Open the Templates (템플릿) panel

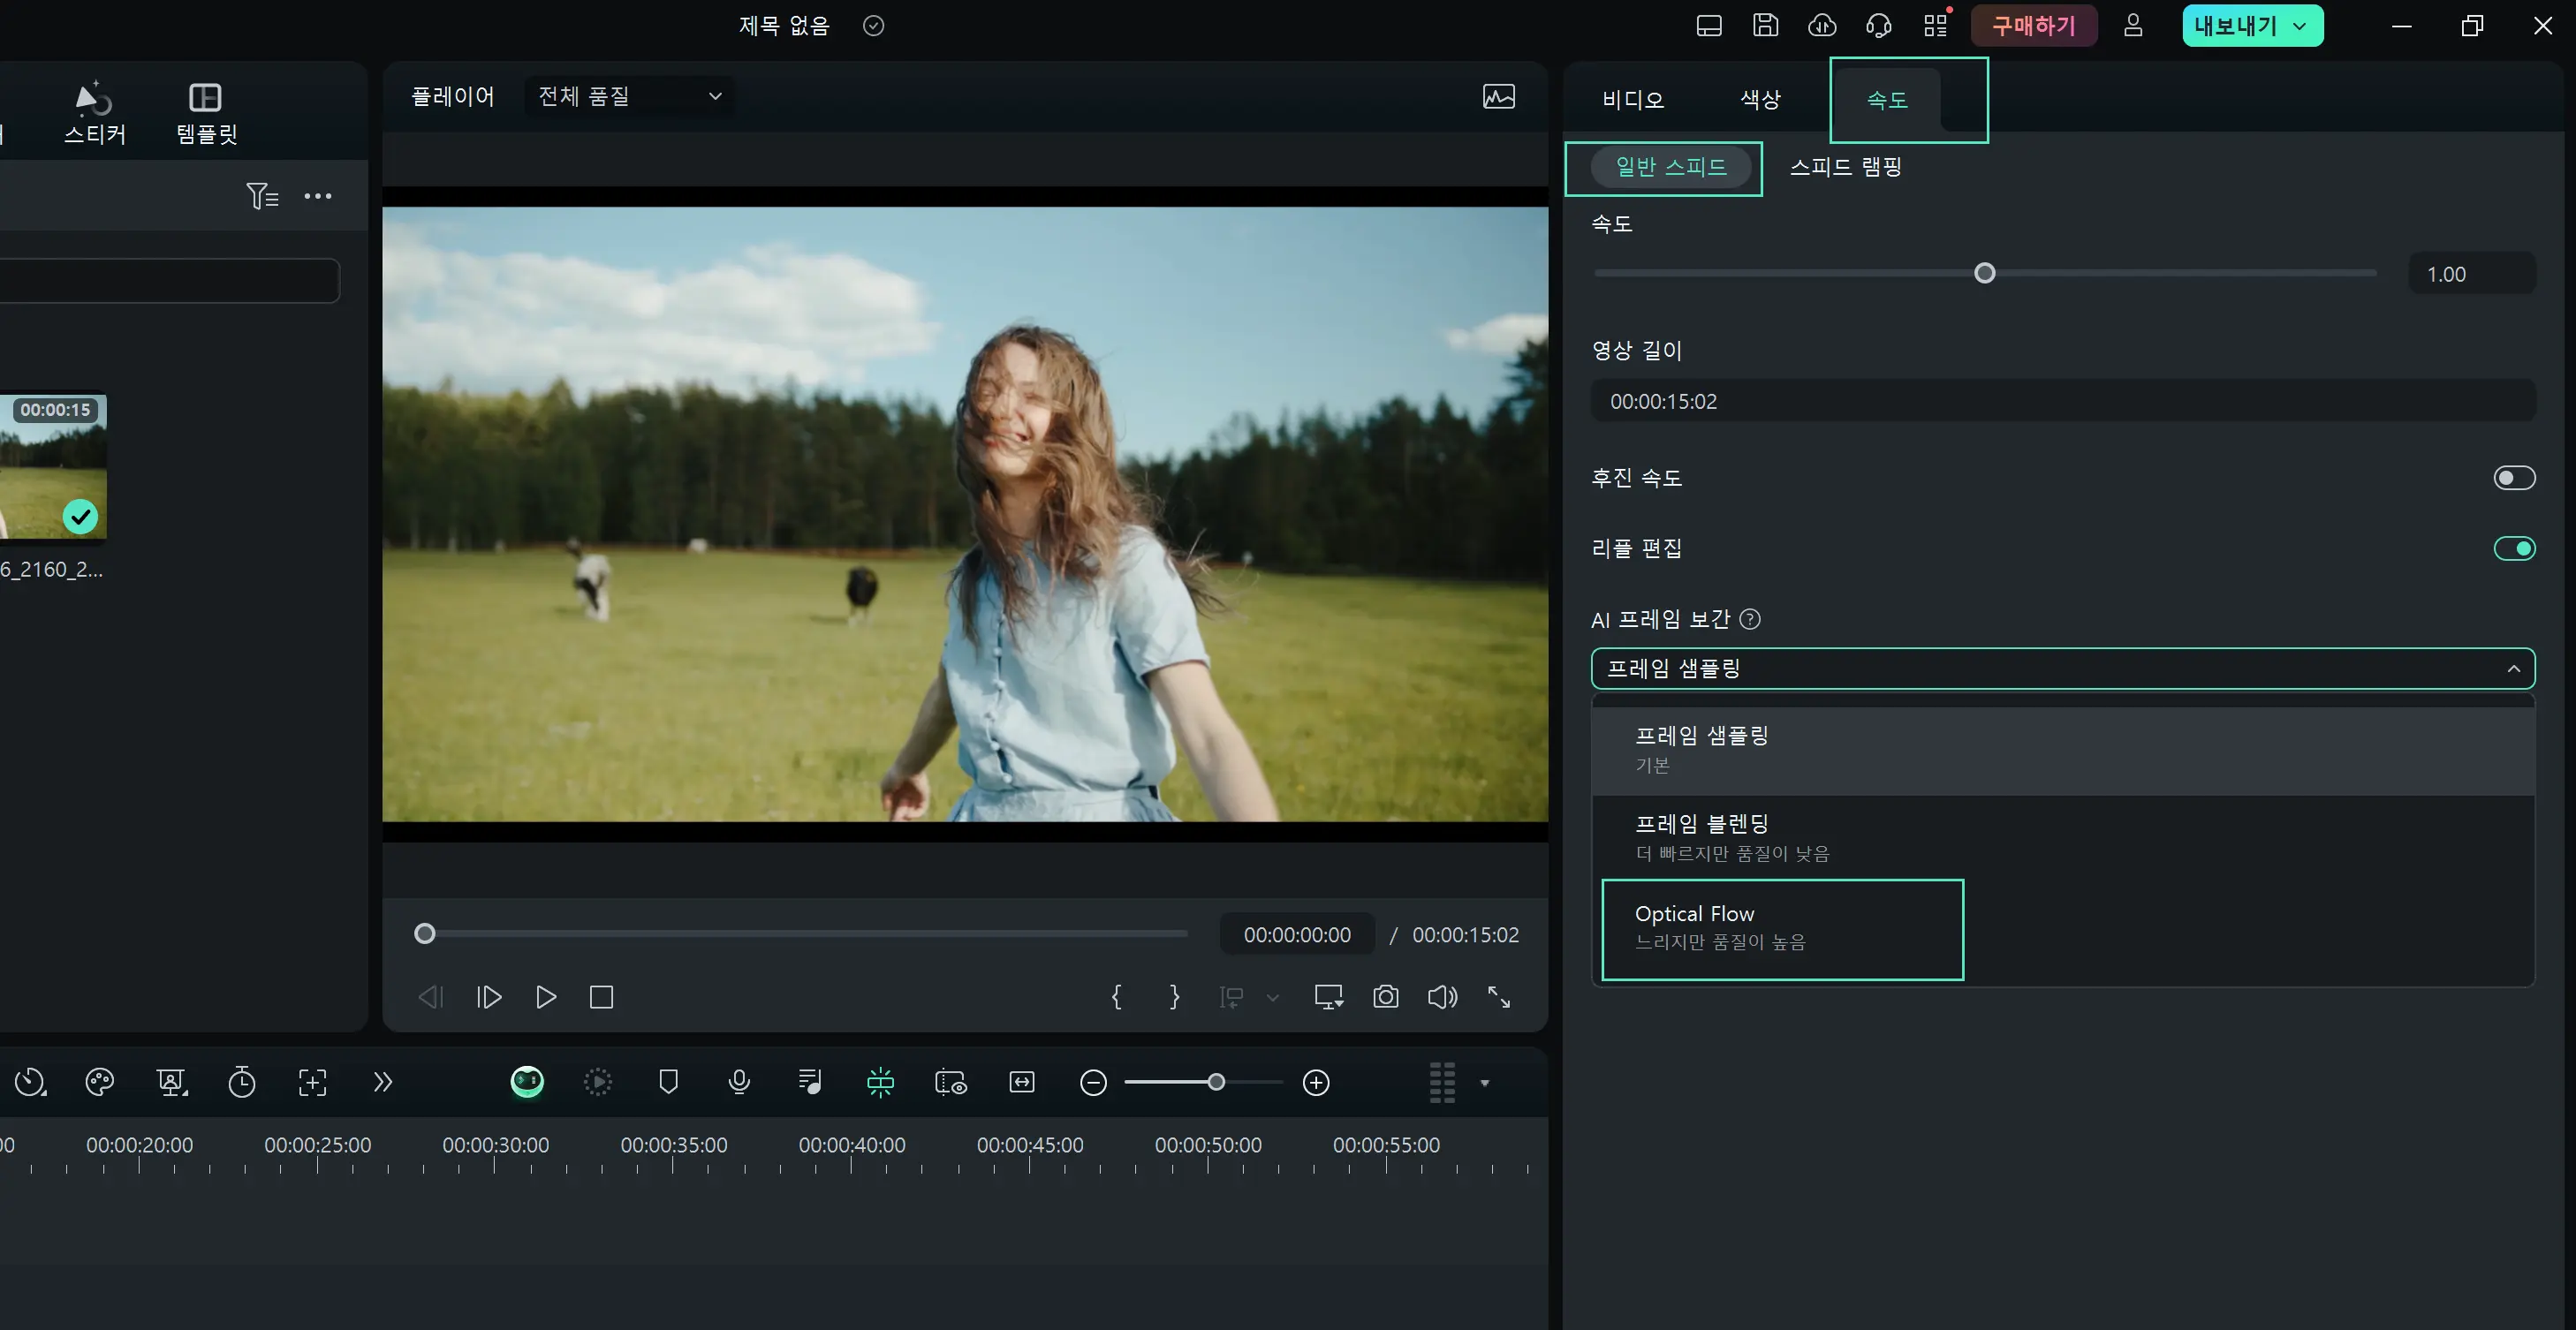tap(206, 112)
